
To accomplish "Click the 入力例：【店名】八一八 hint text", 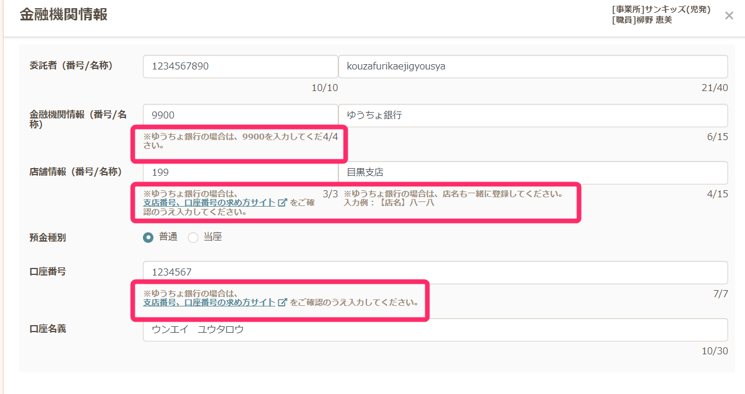I will pyautogui.click(x=389, y=203).
